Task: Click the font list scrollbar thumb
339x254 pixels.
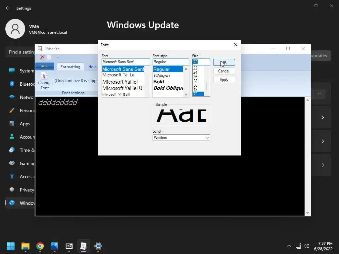Action: tap(147, 83)
